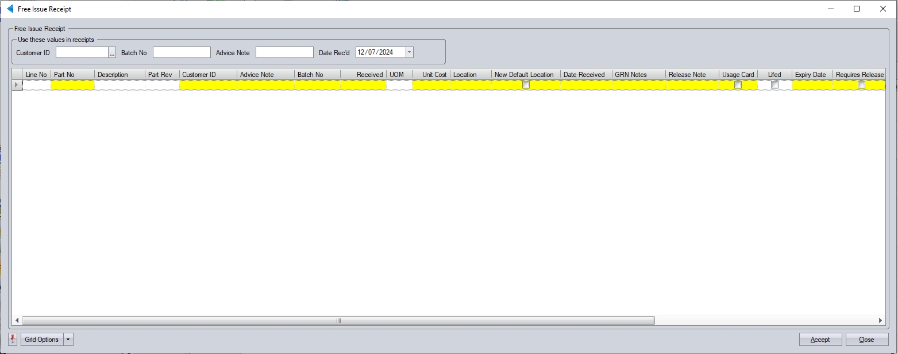Click the horizontal scrollbar thumb
This screenshot has width=898, height=354.
pos(338,321)
